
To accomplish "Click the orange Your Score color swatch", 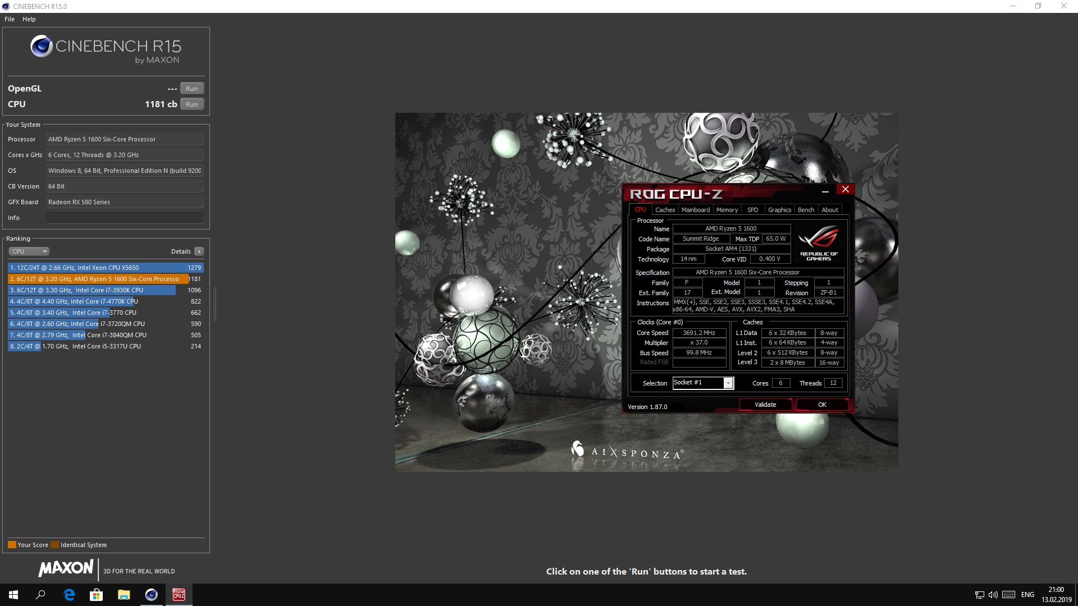I will 12,544.
